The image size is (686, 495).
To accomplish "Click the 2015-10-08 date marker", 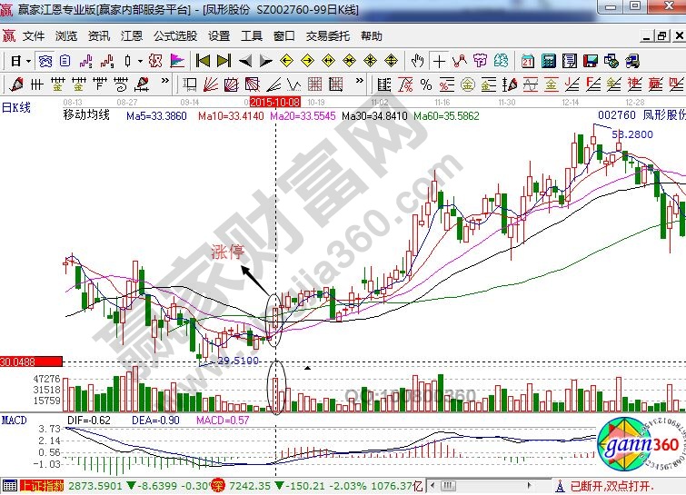I will click(274, 104).
